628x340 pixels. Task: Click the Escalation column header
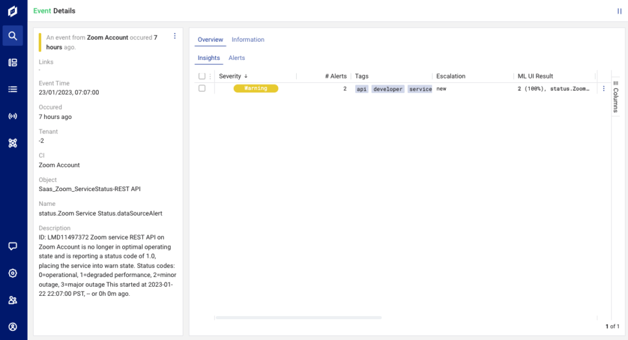(x=451, y=76)
